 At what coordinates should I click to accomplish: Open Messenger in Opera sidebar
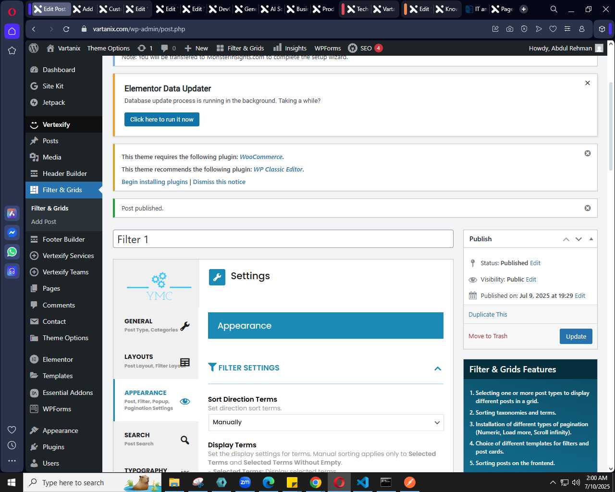click(x=12, y=233)
